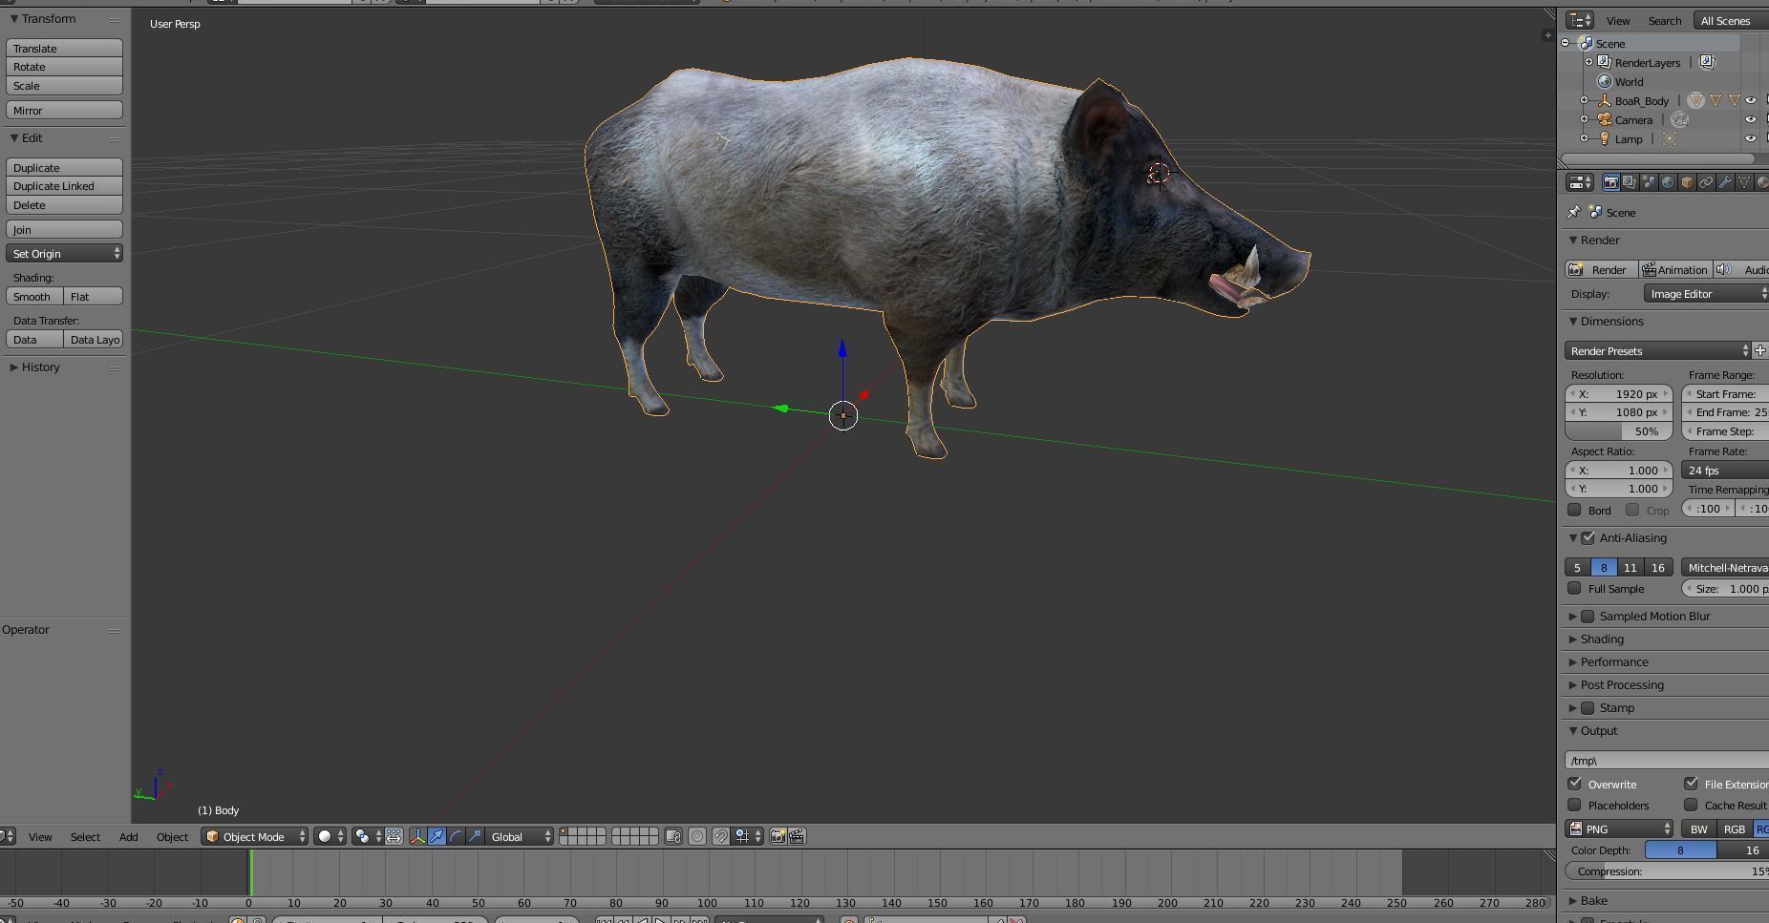Pin the properties context with the pin icon
Viewport: 1769px width, 923px height.
(x=1574, y=212)
